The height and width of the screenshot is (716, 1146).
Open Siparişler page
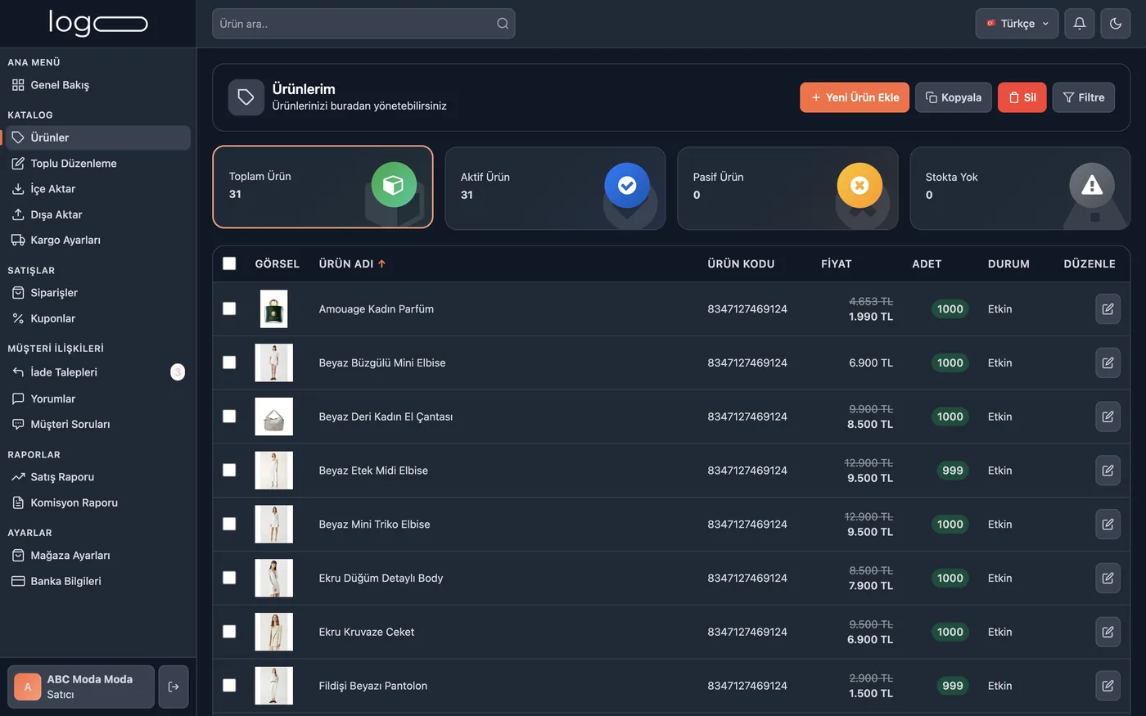pos(98,293)
